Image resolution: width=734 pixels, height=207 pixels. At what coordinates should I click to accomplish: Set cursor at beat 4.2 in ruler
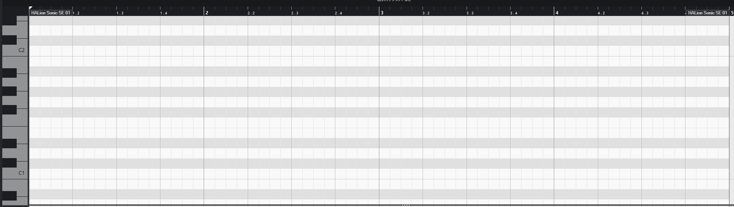(601, 13)
